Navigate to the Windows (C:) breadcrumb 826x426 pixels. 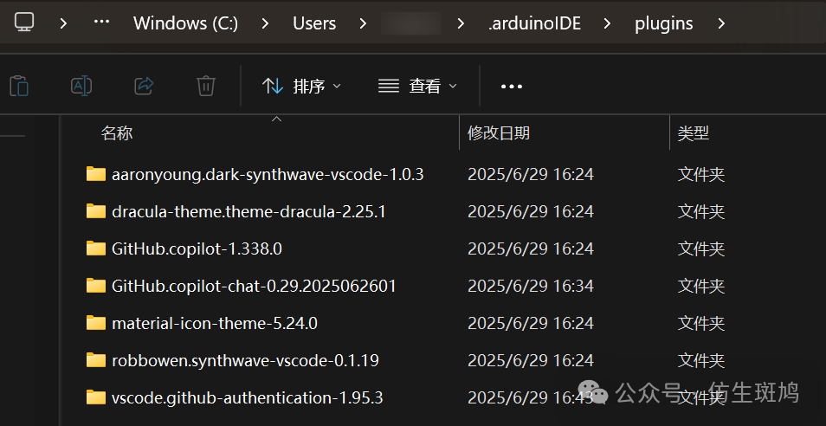click(185, 23)
